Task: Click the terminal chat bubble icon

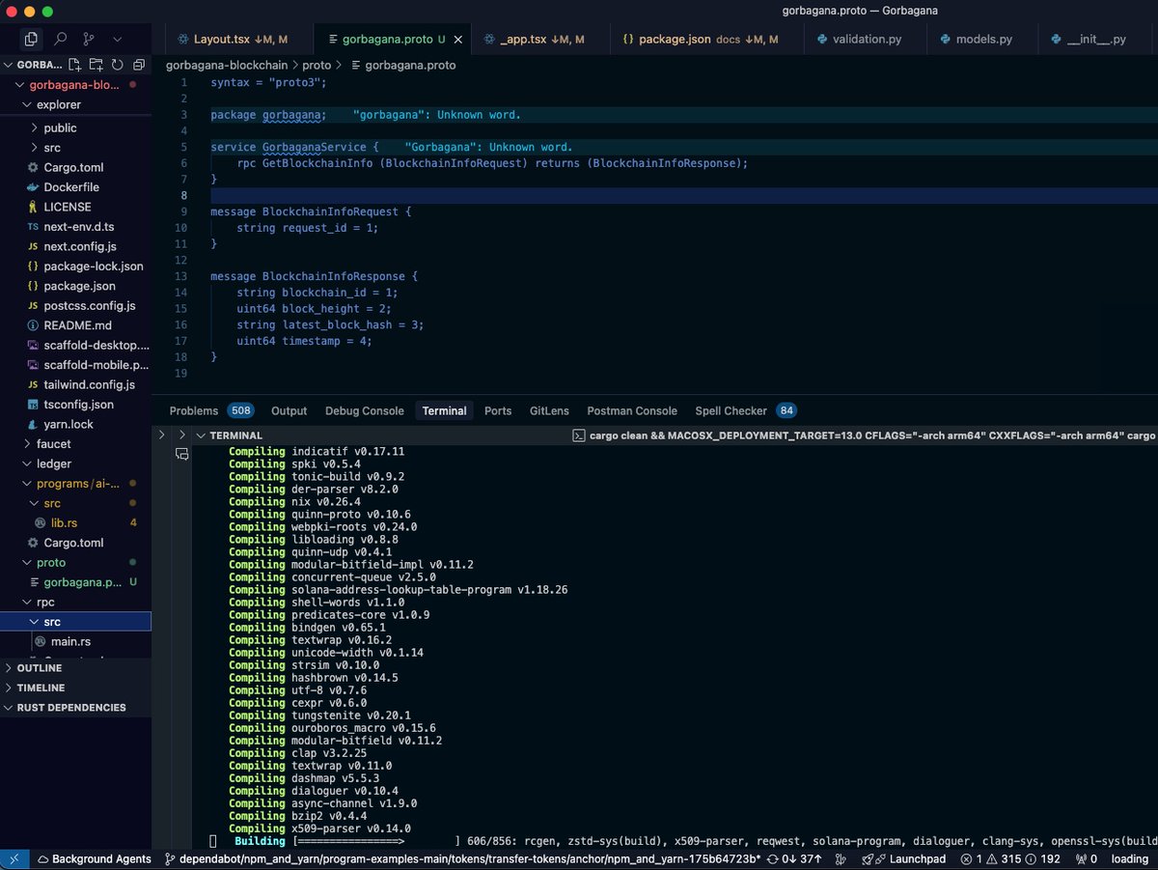Action: click(181, 453)
